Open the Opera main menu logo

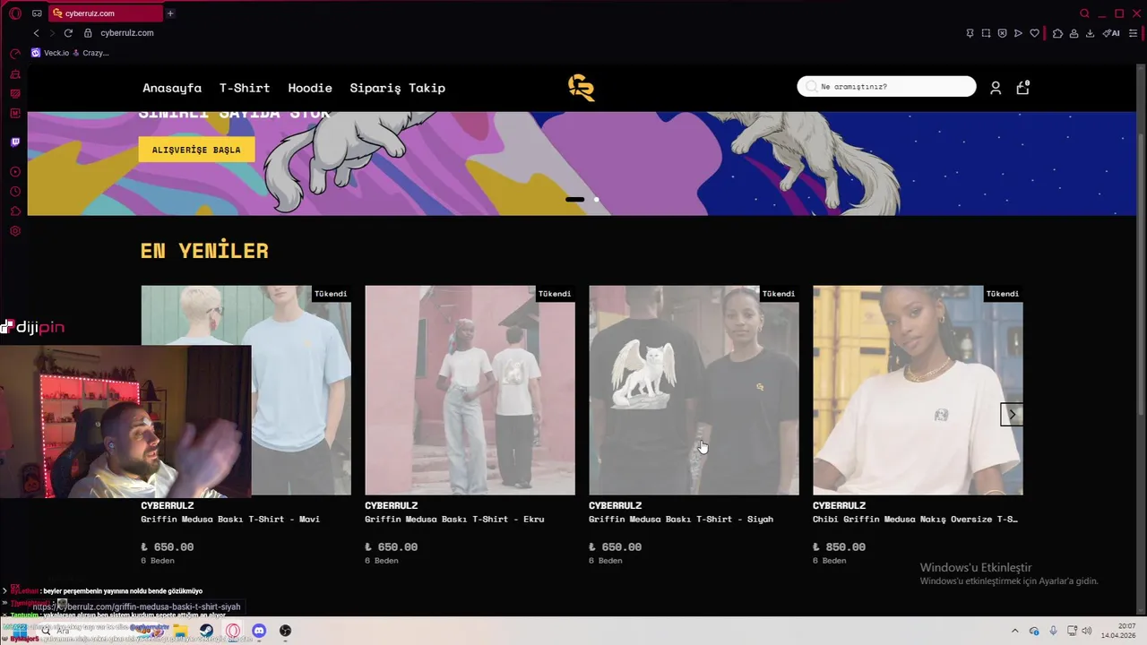[15, 13]
